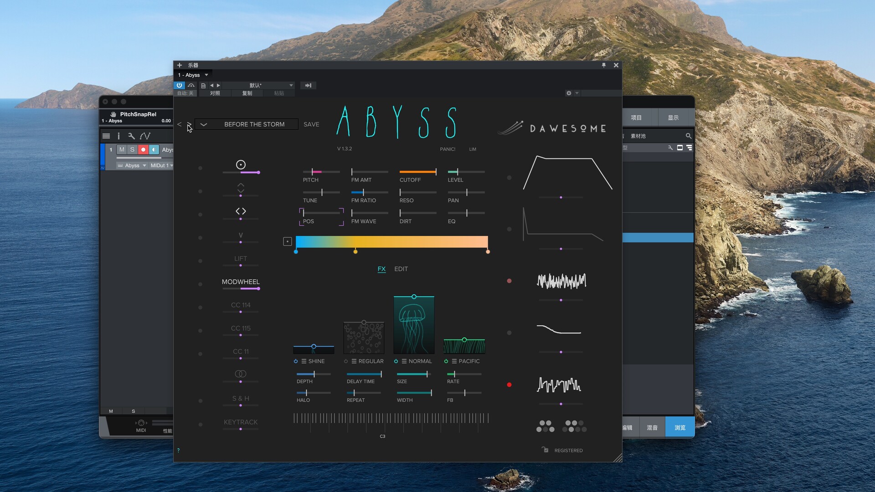Select the left-right angle brackets modulator icon
Screen dimensions: 875x492
coord(241,211)
